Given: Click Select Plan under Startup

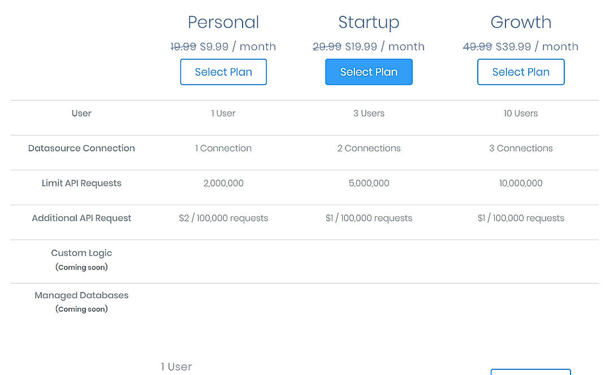Looking at the screenshot, I should coord(369,72).
